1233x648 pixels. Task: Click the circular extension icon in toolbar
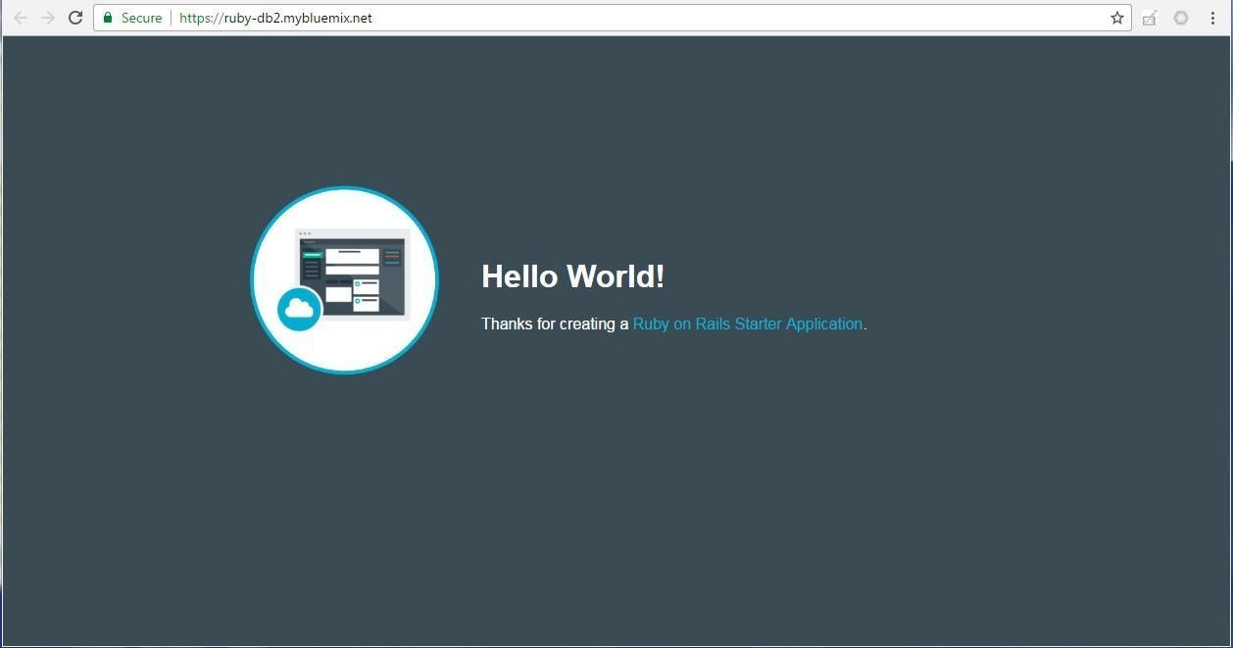click(1181, 18)
